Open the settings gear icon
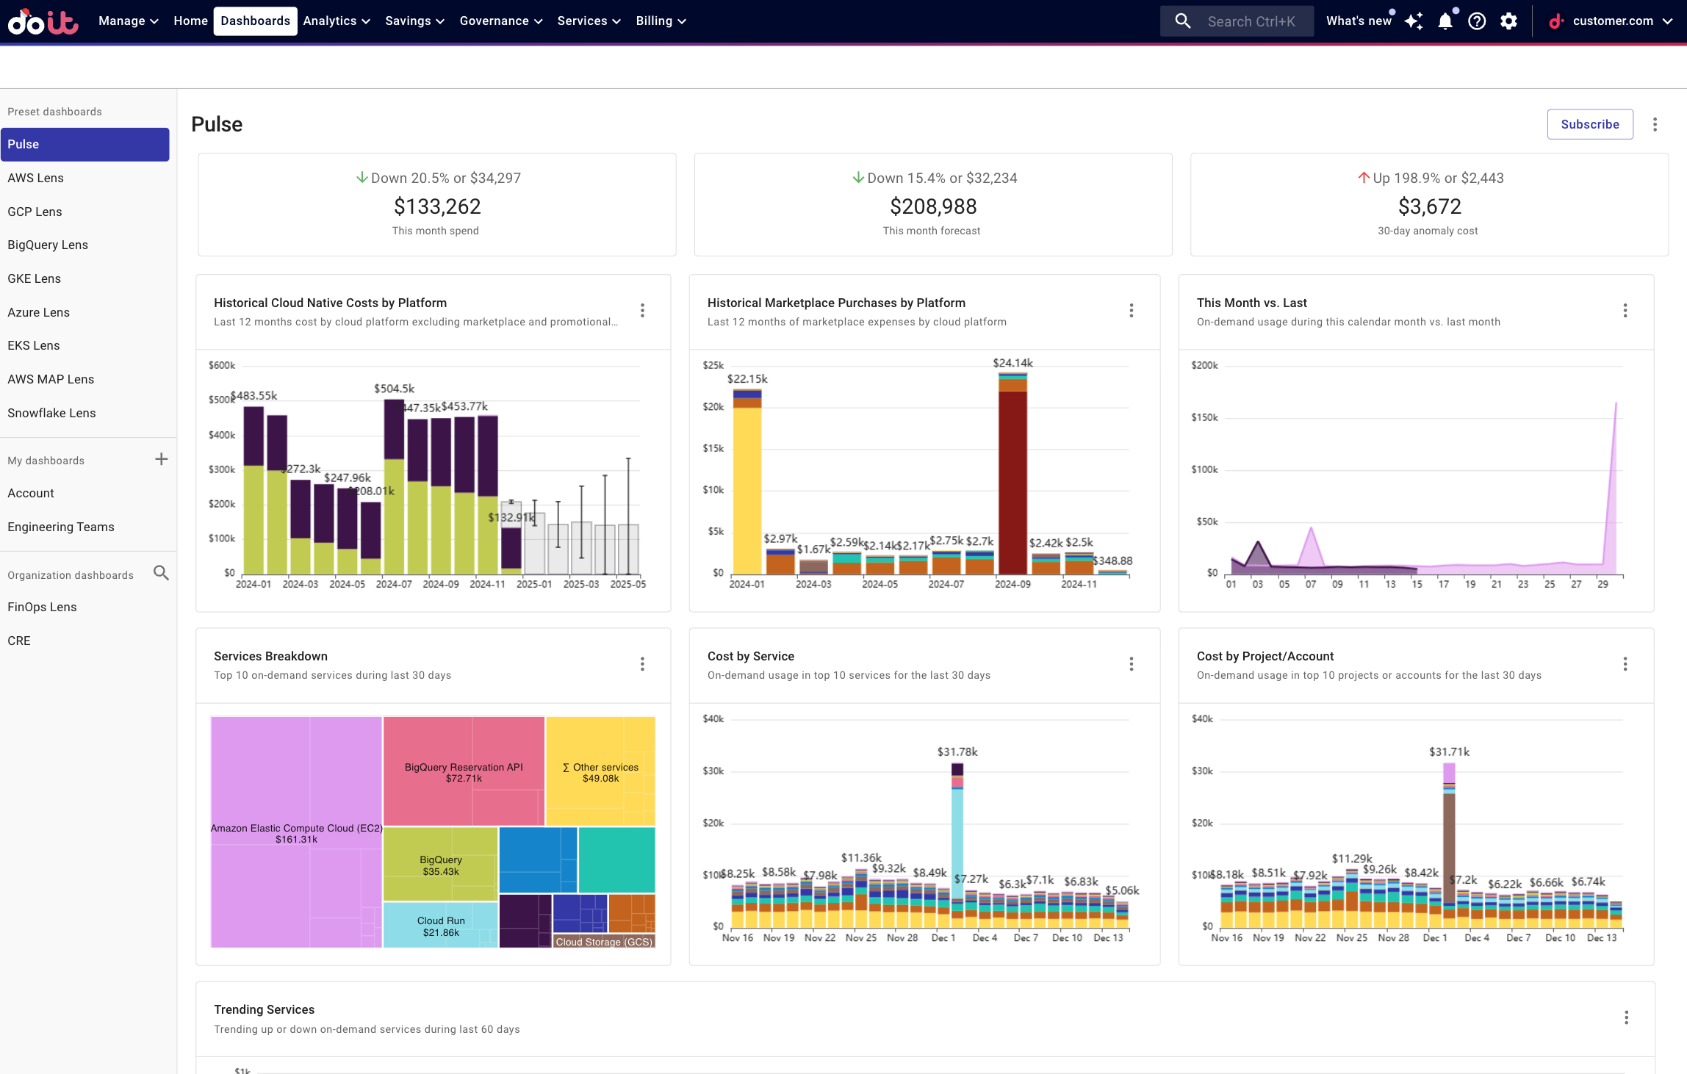The image size is (1687, 1074). click(1508, 21)
